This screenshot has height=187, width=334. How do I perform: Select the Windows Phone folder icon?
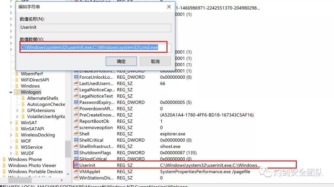(4, 159)
